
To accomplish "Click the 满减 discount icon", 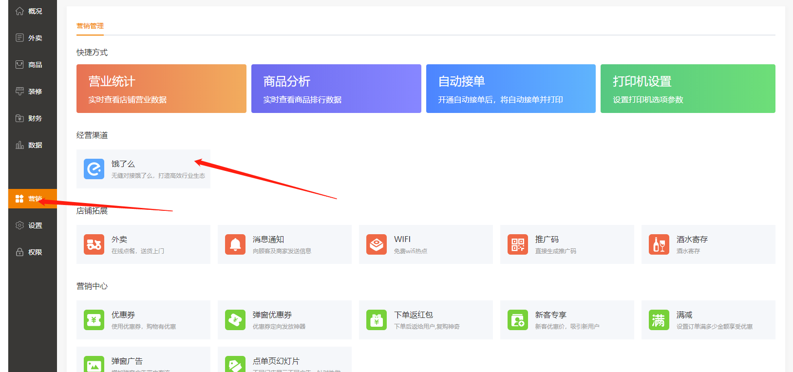I will coord(659,320).
